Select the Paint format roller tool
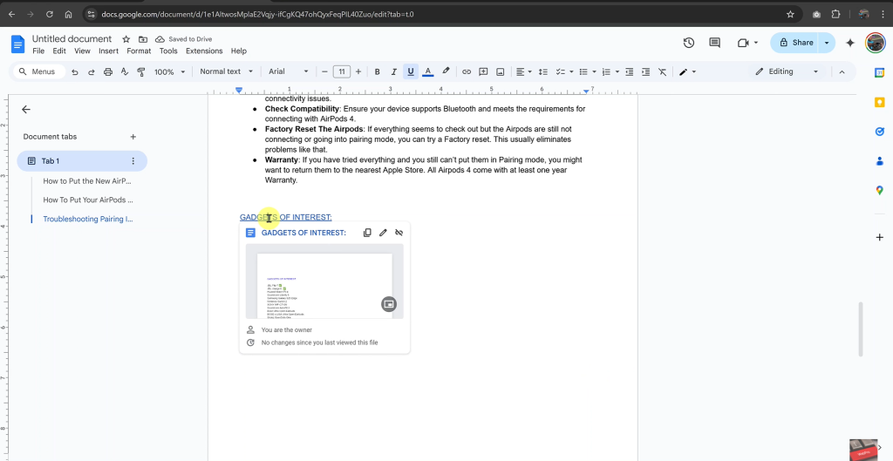This screenshot has height=461, width=893. click(x=141, y=71)
